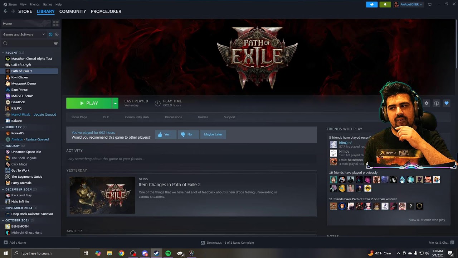Open Spotify from taskbar
Screen dimensions: 458x258
coord(168,253)
